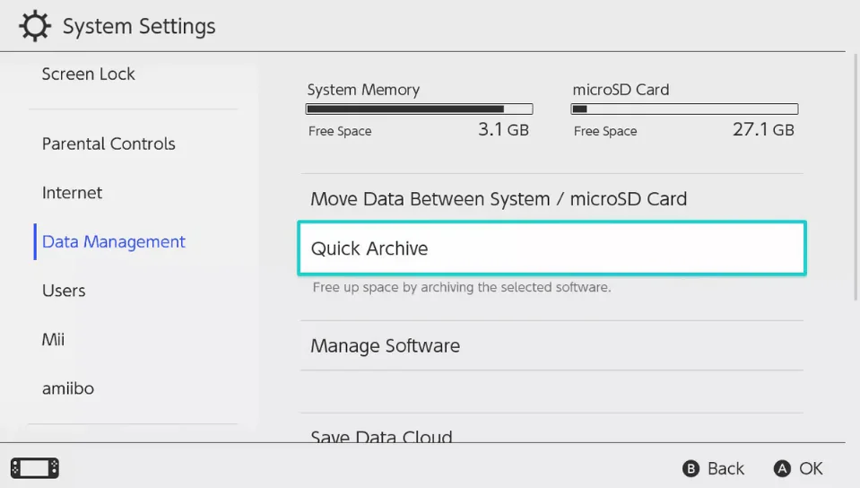The image size is (860, 488).
Task: Choose Move Data Between System / microSD Card
Action: [x=499, y=199]
